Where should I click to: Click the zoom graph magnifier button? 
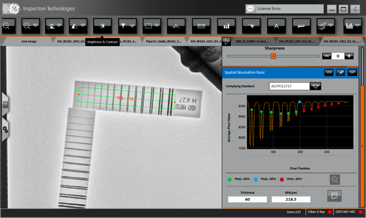(334, 179)
